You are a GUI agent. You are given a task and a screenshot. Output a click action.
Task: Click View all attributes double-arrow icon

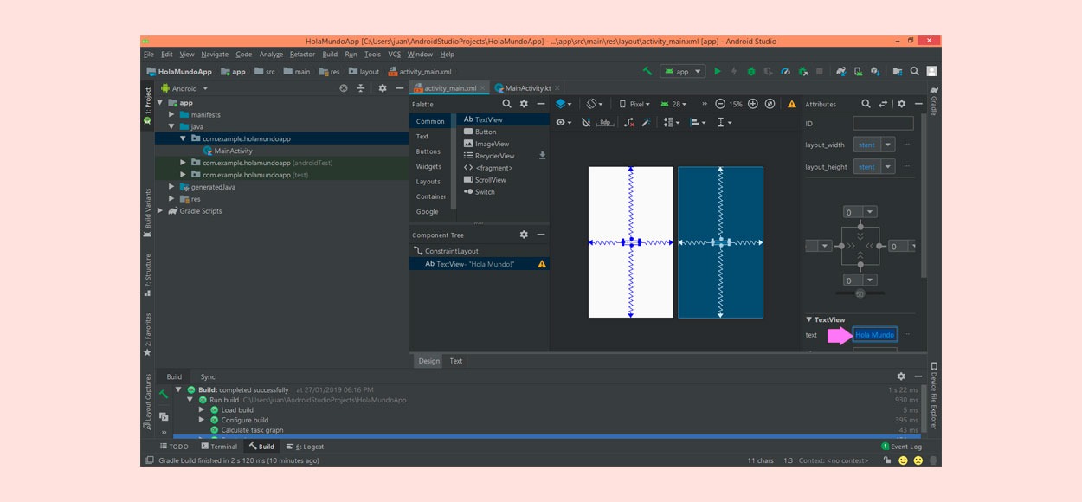(x=884, y=104)
